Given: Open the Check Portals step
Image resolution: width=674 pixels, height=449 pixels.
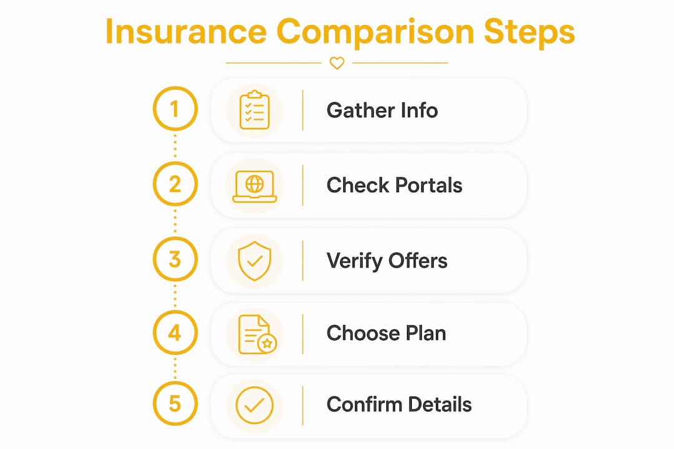Looking at the screenshot, I should coord(369,185).
